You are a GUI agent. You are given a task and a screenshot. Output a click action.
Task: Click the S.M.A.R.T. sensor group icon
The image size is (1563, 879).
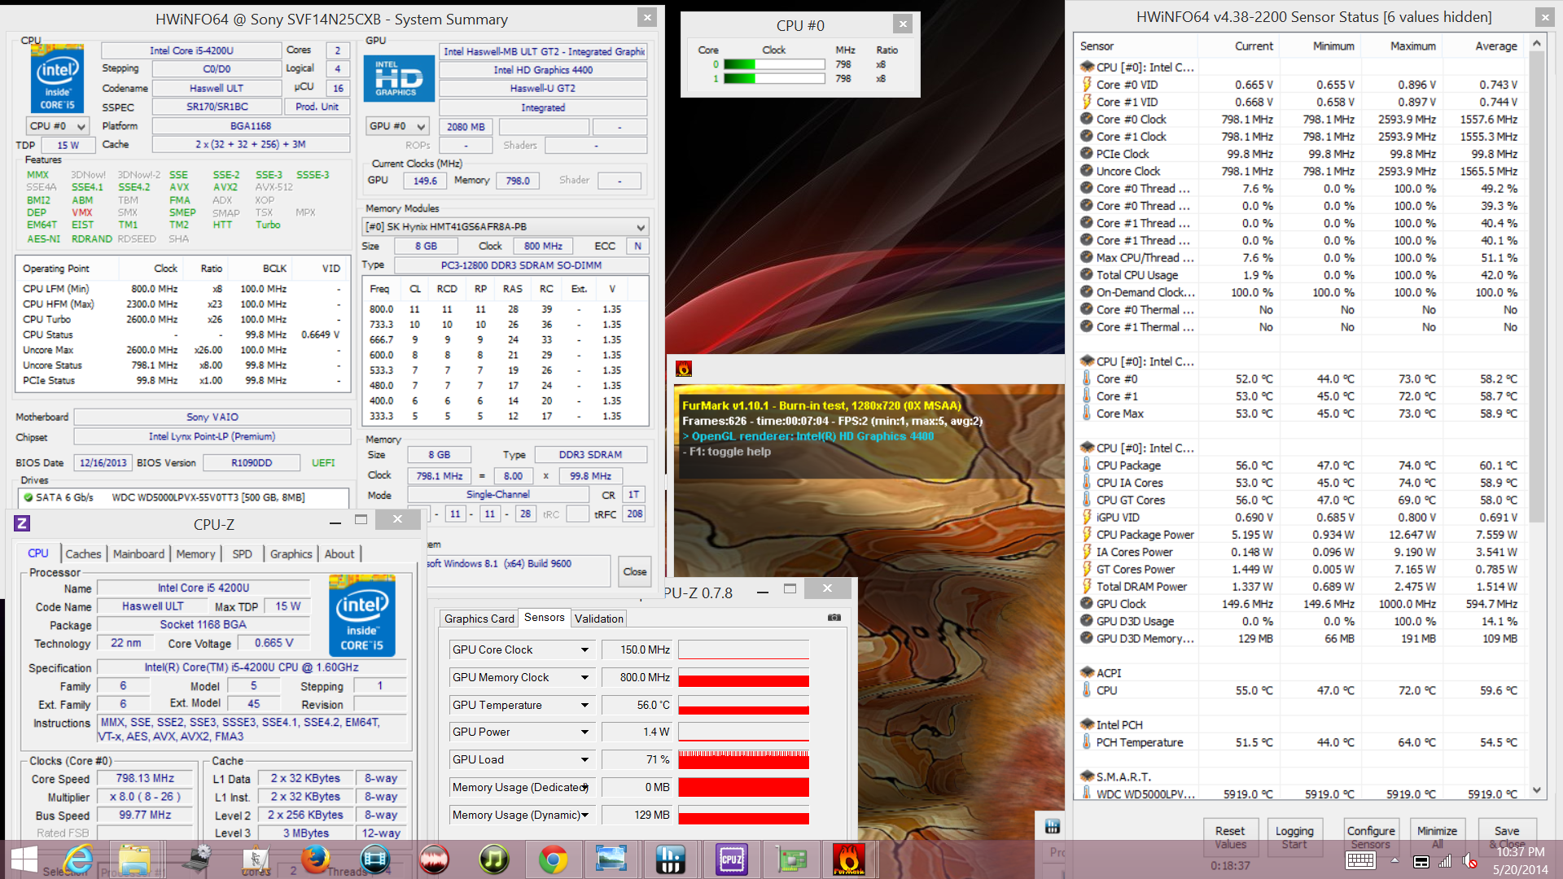[x=1087, y=776]
